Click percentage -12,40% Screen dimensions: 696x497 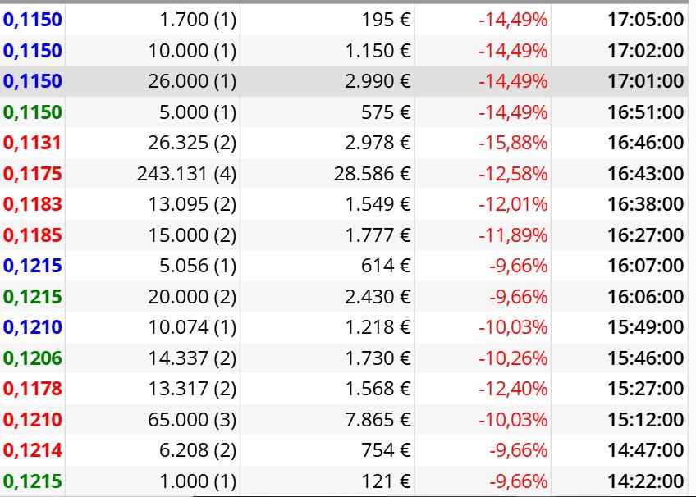coord(513,390)
